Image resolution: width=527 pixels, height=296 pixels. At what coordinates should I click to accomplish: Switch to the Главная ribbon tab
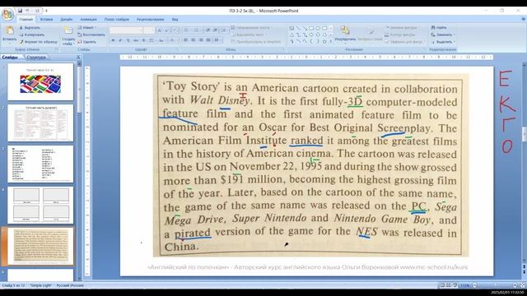(26, 20)
